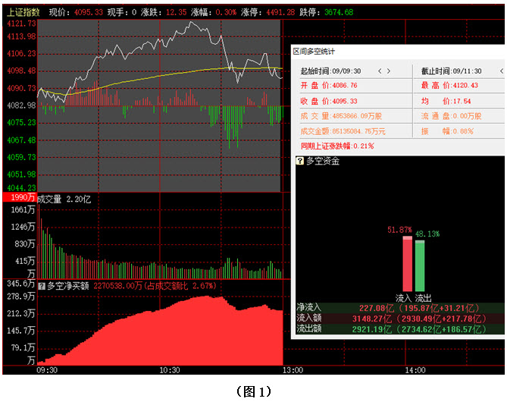Image resolution: width=507 pixels, height=405 pixels.
Task: Click the 起始时间 start time field
Action: (332, 71)
